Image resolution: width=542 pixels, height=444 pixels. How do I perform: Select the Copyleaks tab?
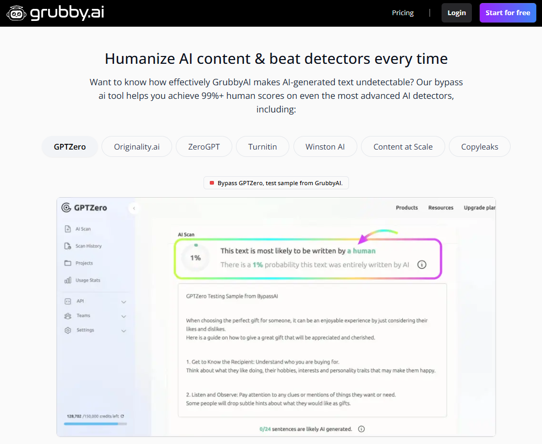point(480,147)
